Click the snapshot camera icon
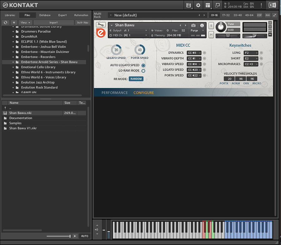This screenshot has height=245, width=281. [x=193, y=25]
